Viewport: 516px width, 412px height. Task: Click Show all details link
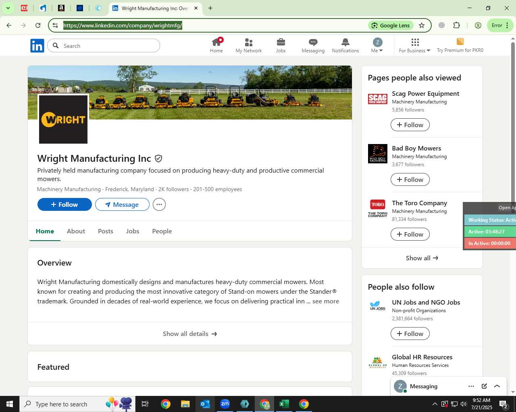click(x=190, y=334)
